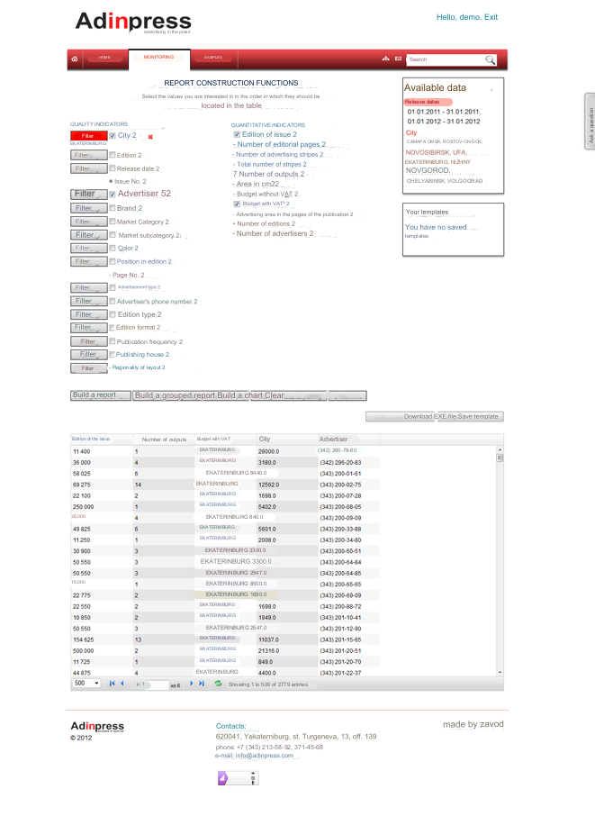Viewport: 595px width, 825px height.
Task: Switch to the MONITORING tab
Action: (159, 59)
